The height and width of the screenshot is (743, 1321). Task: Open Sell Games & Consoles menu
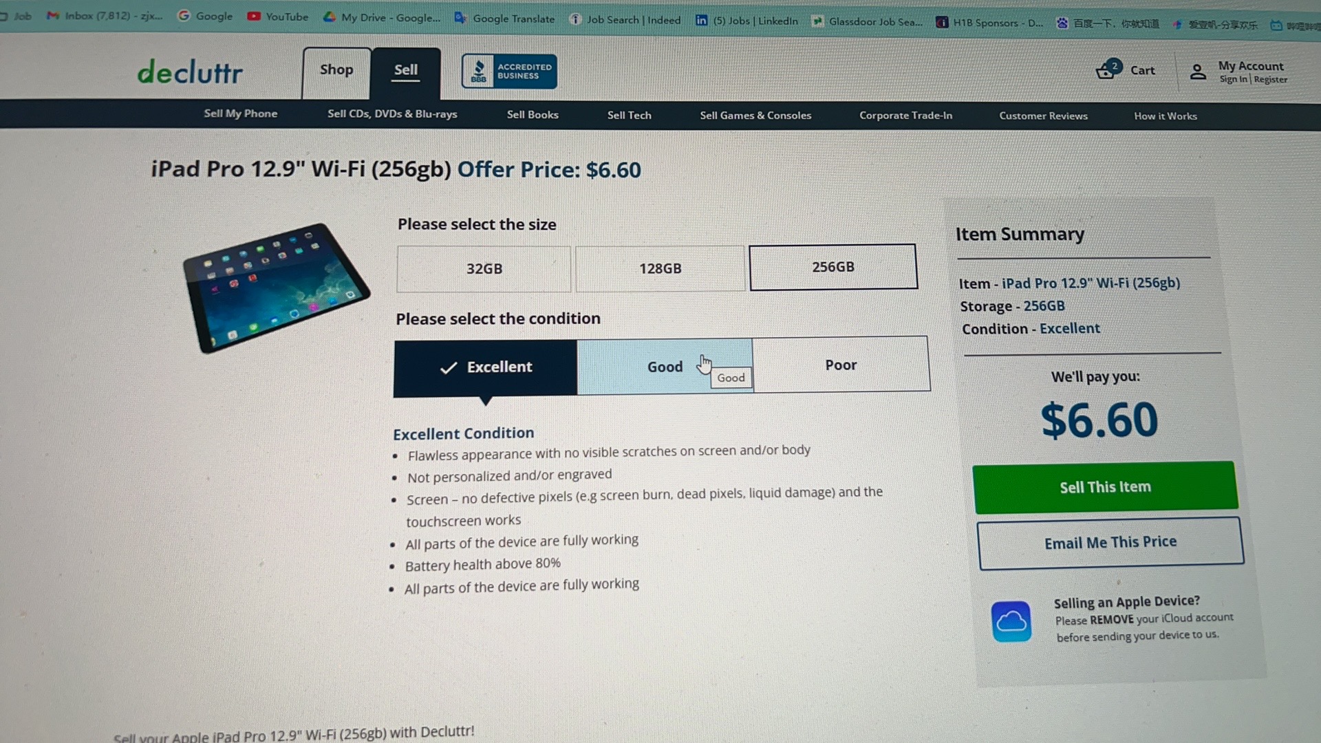[x=755, y=116]
